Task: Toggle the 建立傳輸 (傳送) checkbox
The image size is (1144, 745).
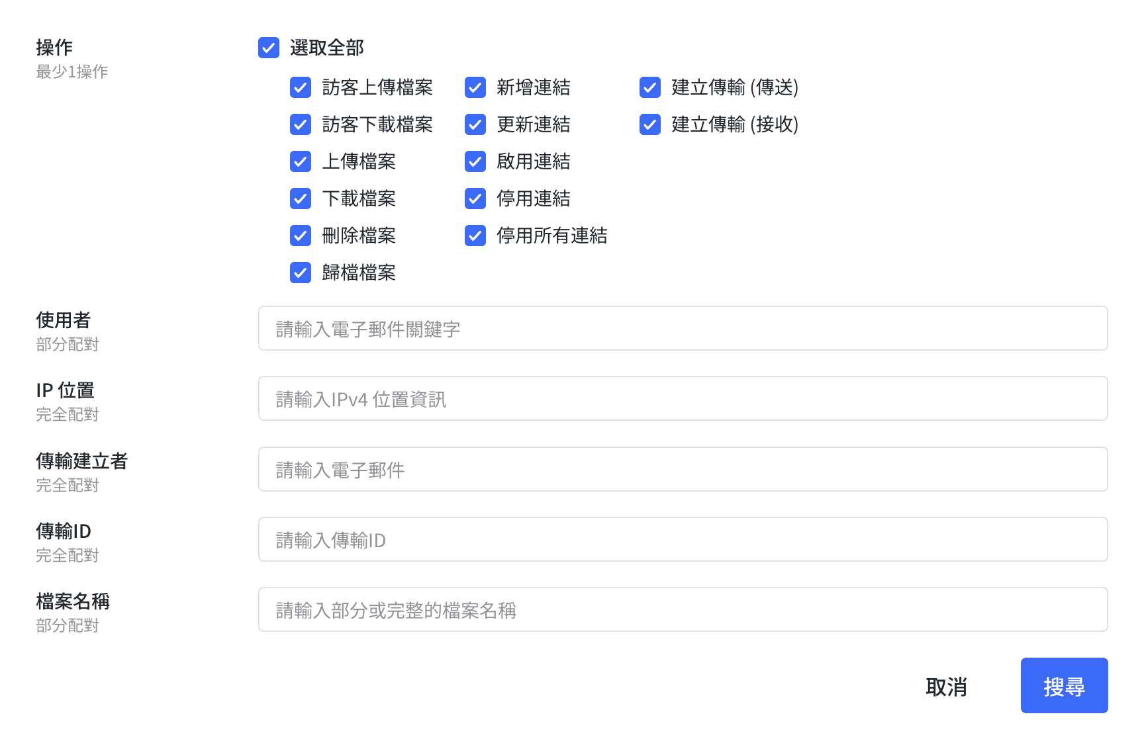Action: click(x=650, y=87)
